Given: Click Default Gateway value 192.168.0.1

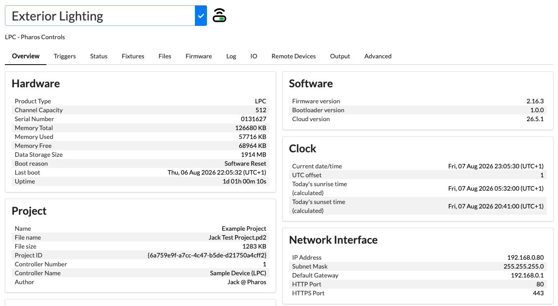Looking at the screenshot, I should click(527, 275).
